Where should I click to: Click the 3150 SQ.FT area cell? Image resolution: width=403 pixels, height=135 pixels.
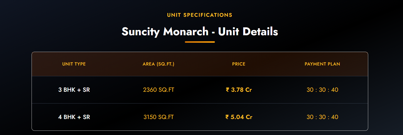coord(158,117)
